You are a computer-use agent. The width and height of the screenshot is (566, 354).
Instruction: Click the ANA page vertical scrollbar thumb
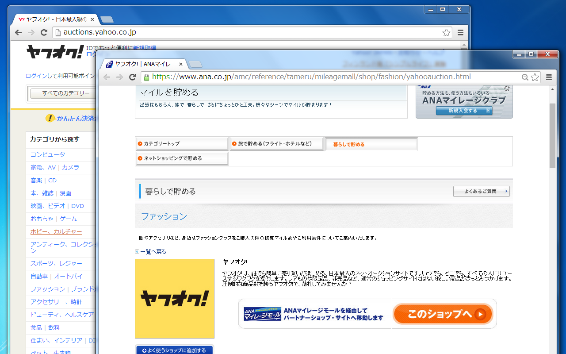click(x=552, y=136)
